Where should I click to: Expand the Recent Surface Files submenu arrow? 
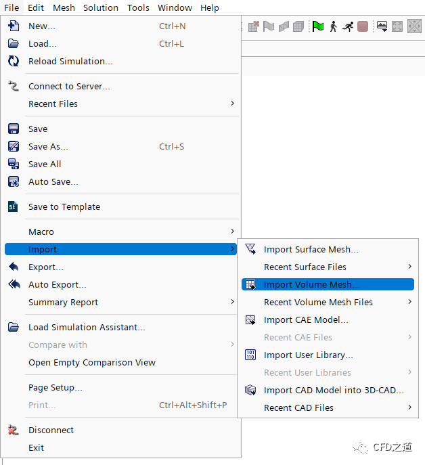coord(409,267)
